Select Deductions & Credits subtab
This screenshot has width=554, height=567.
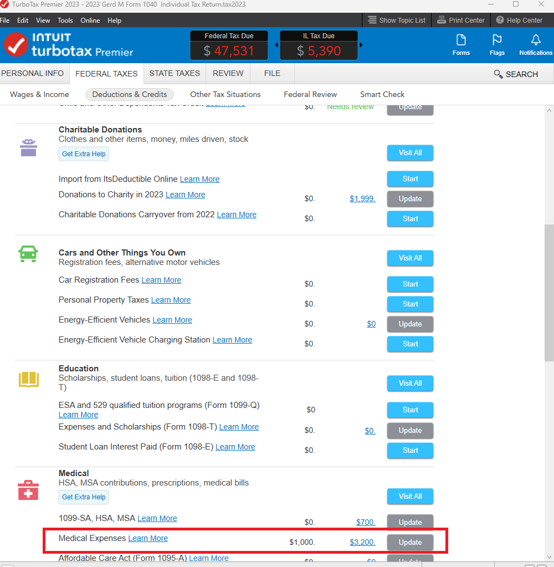pyautogui.click(x=130, y=94)
